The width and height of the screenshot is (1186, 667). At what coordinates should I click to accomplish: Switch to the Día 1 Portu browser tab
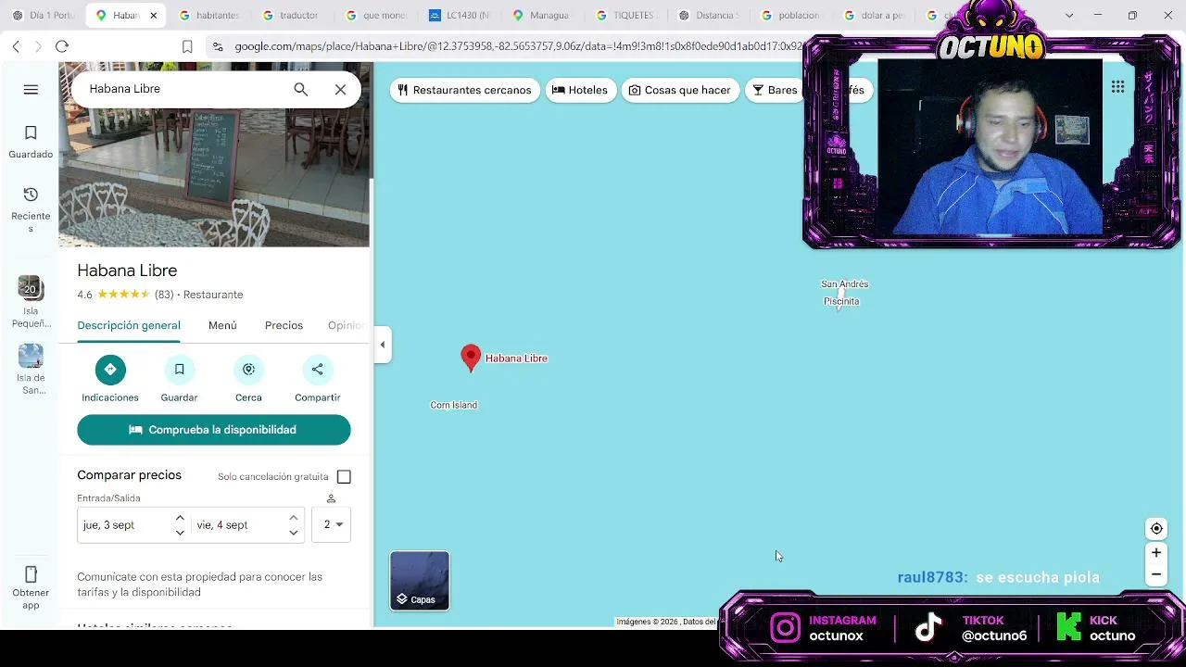(x=44, y=15)
